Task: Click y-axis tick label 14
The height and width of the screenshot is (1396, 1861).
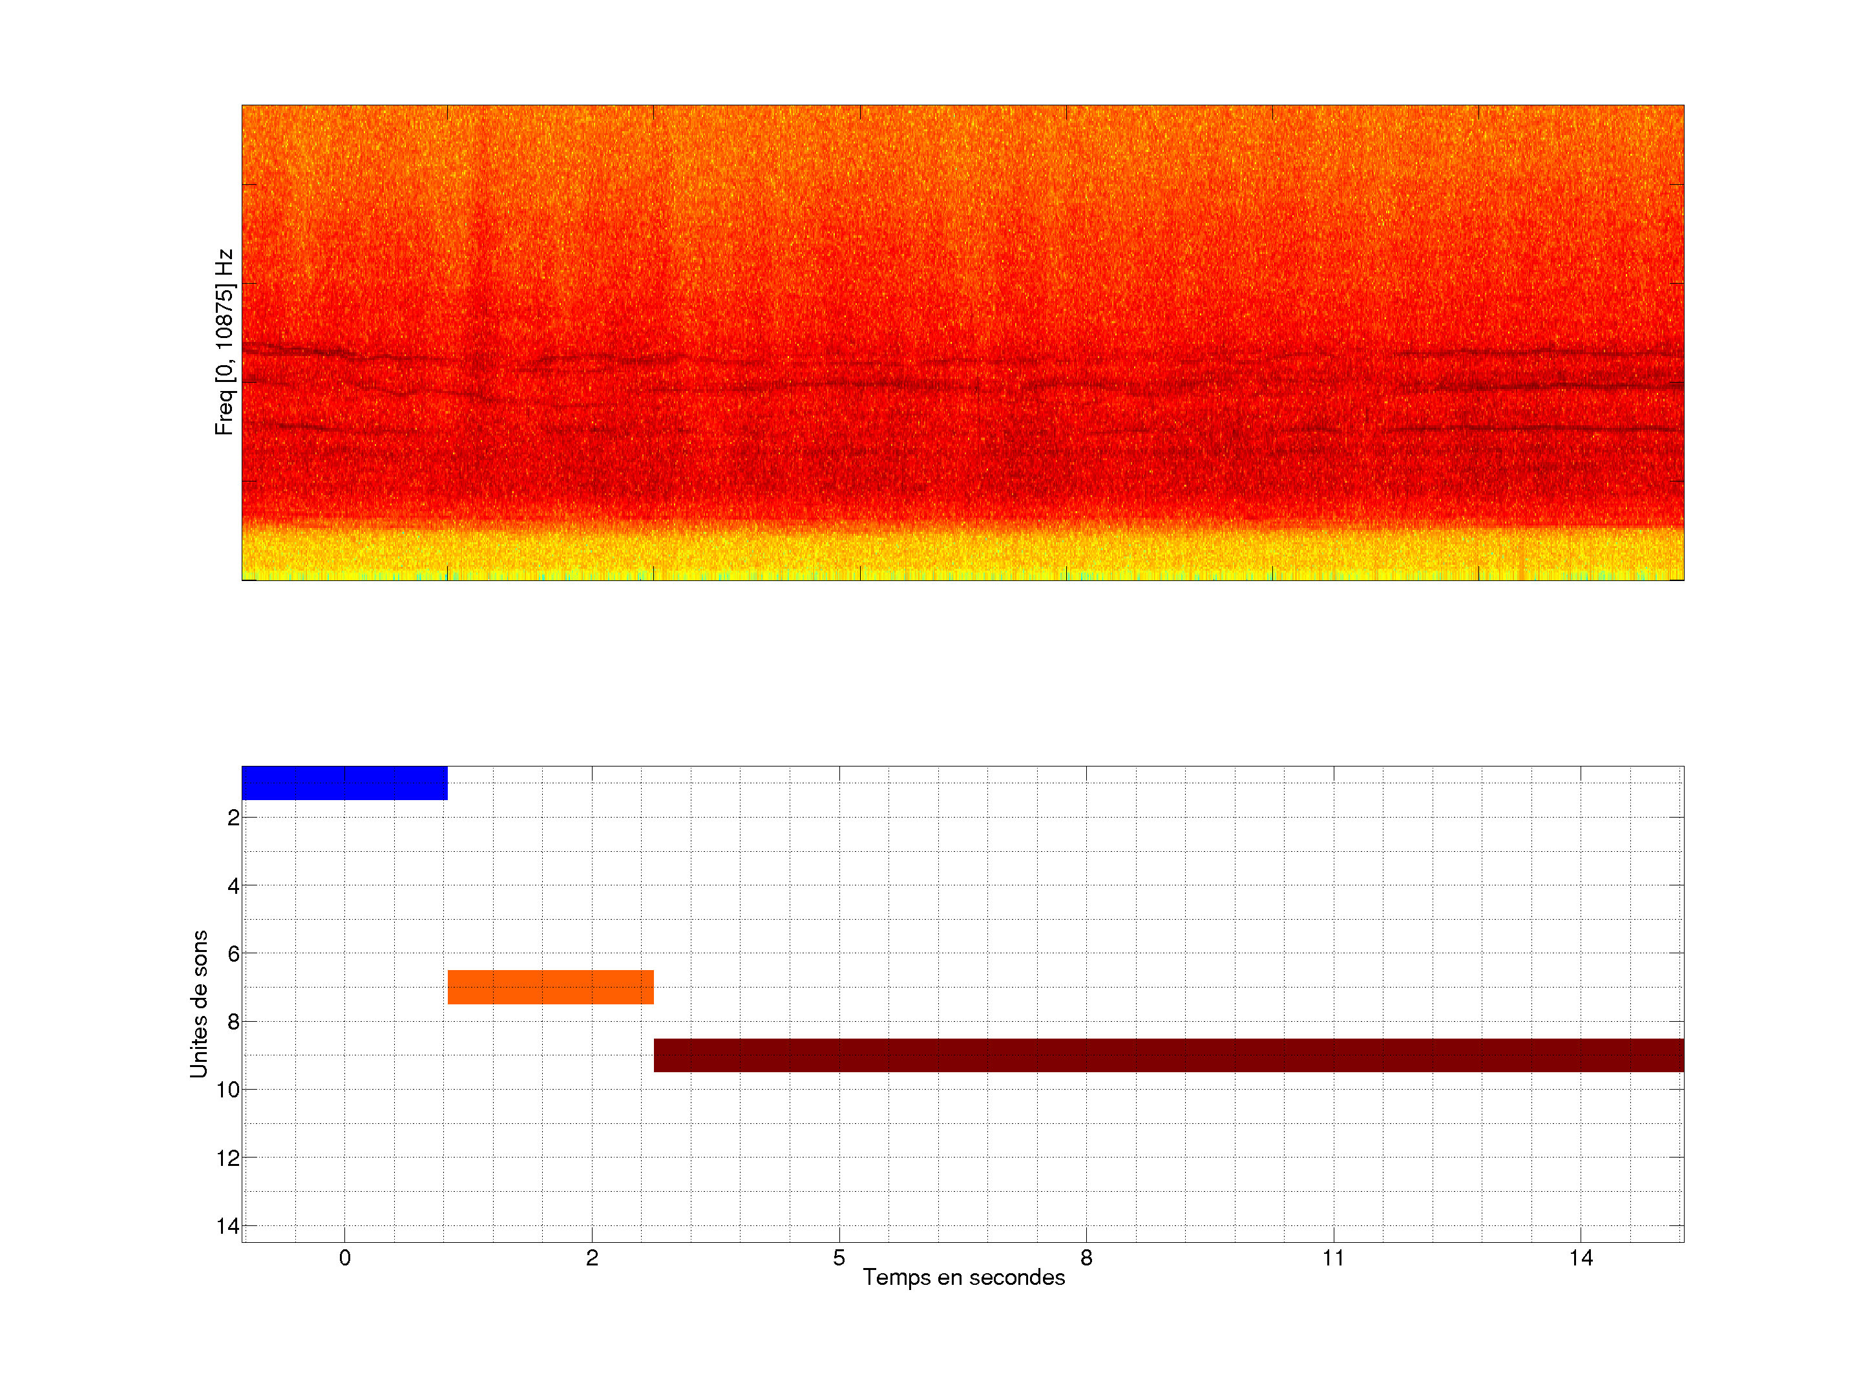Action: [x=228, y=1226]
